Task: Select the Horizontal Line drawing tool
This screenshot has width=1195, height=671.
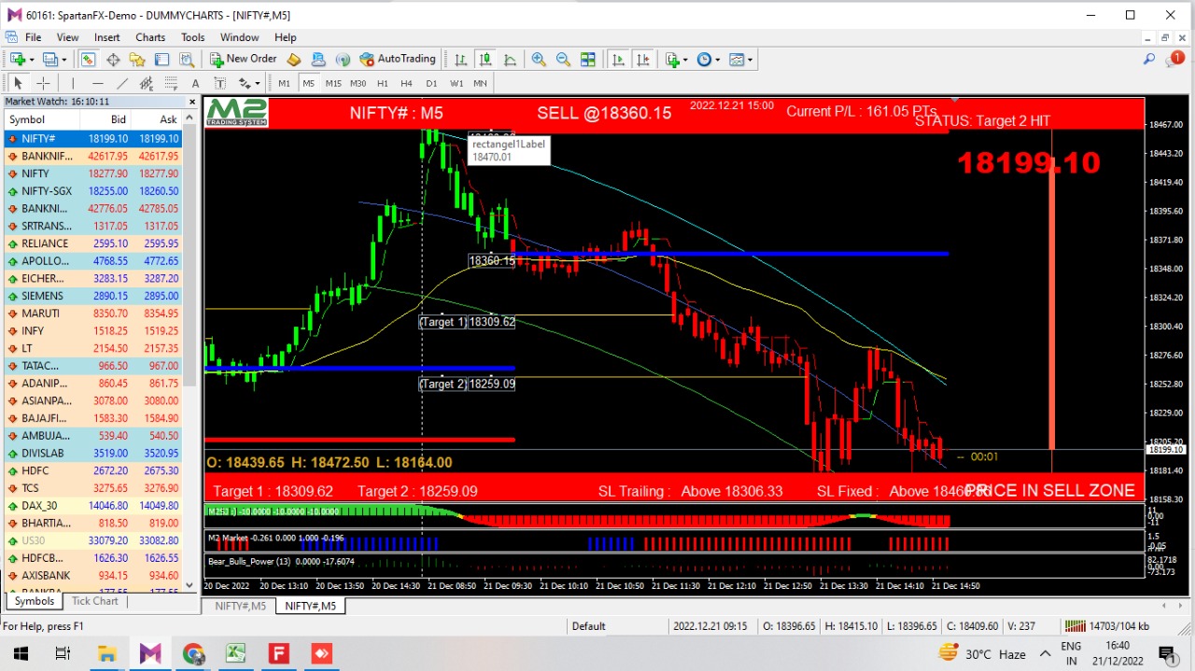Action: point(97,83)
